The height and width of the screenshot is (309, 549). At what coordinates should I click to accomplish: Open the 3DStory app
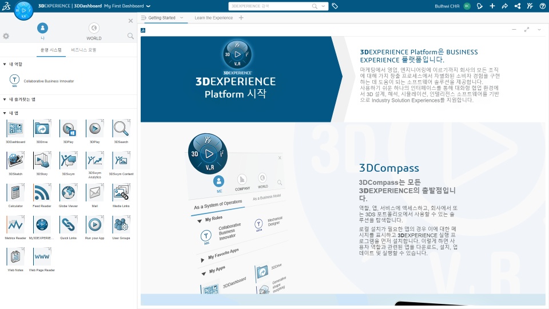[x=42, y=161]
